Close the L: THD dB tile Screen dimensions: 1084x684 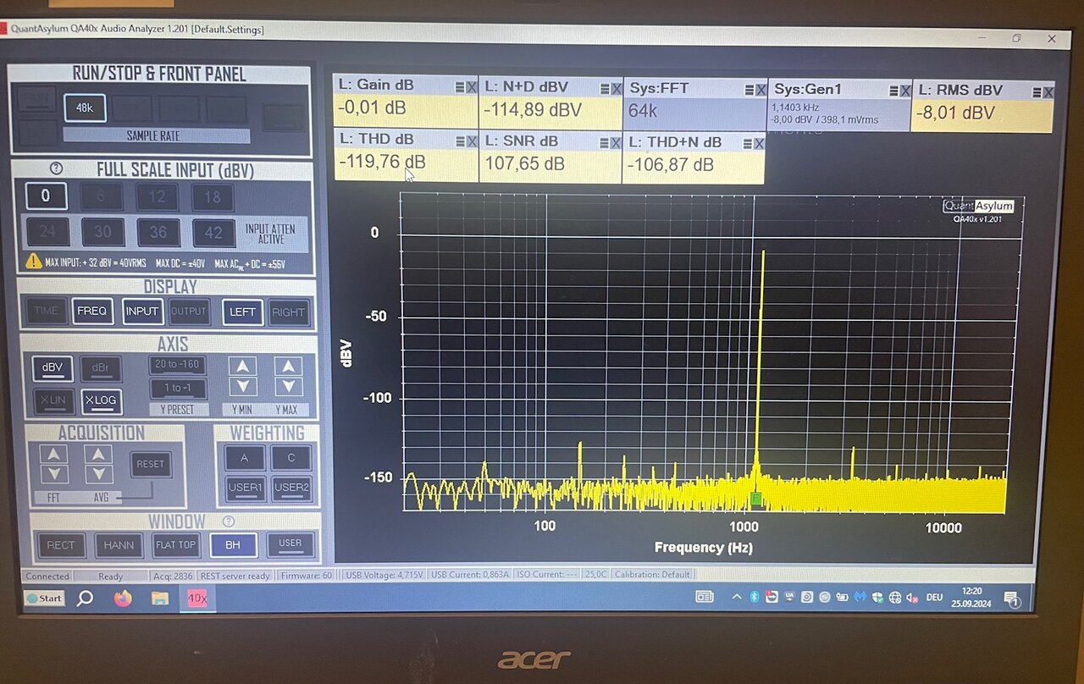coord(472,141)
